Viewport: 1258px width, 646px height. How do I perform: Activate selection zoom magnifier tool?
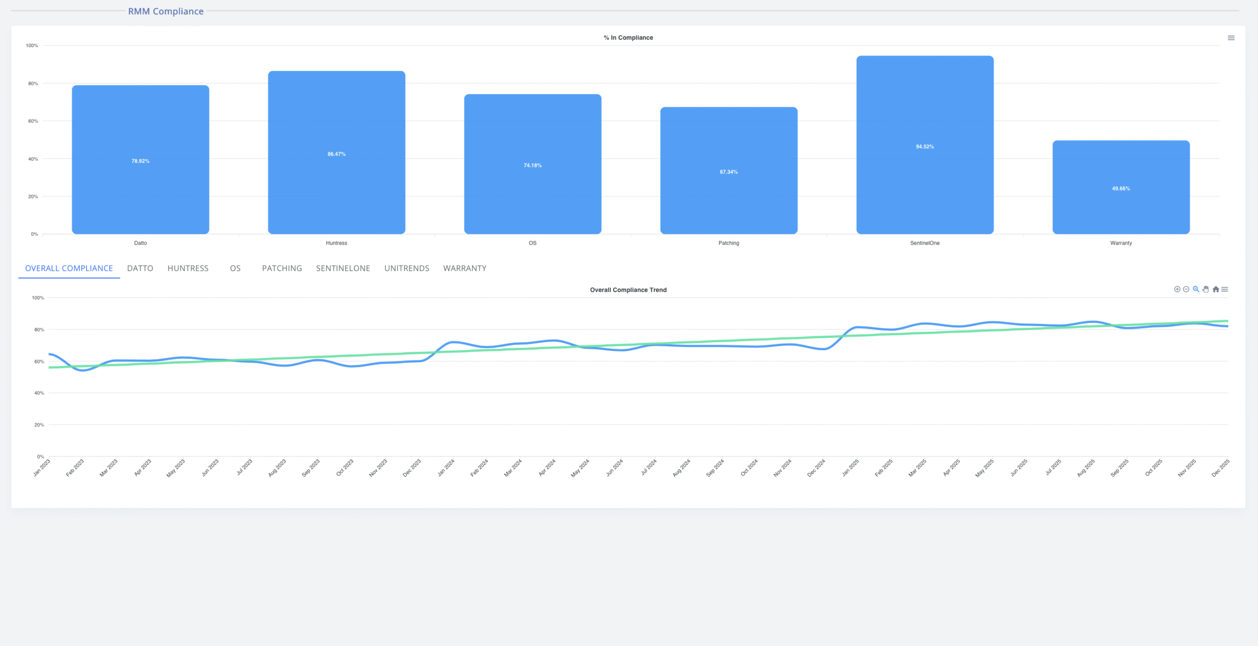(x=1196, y=289)
